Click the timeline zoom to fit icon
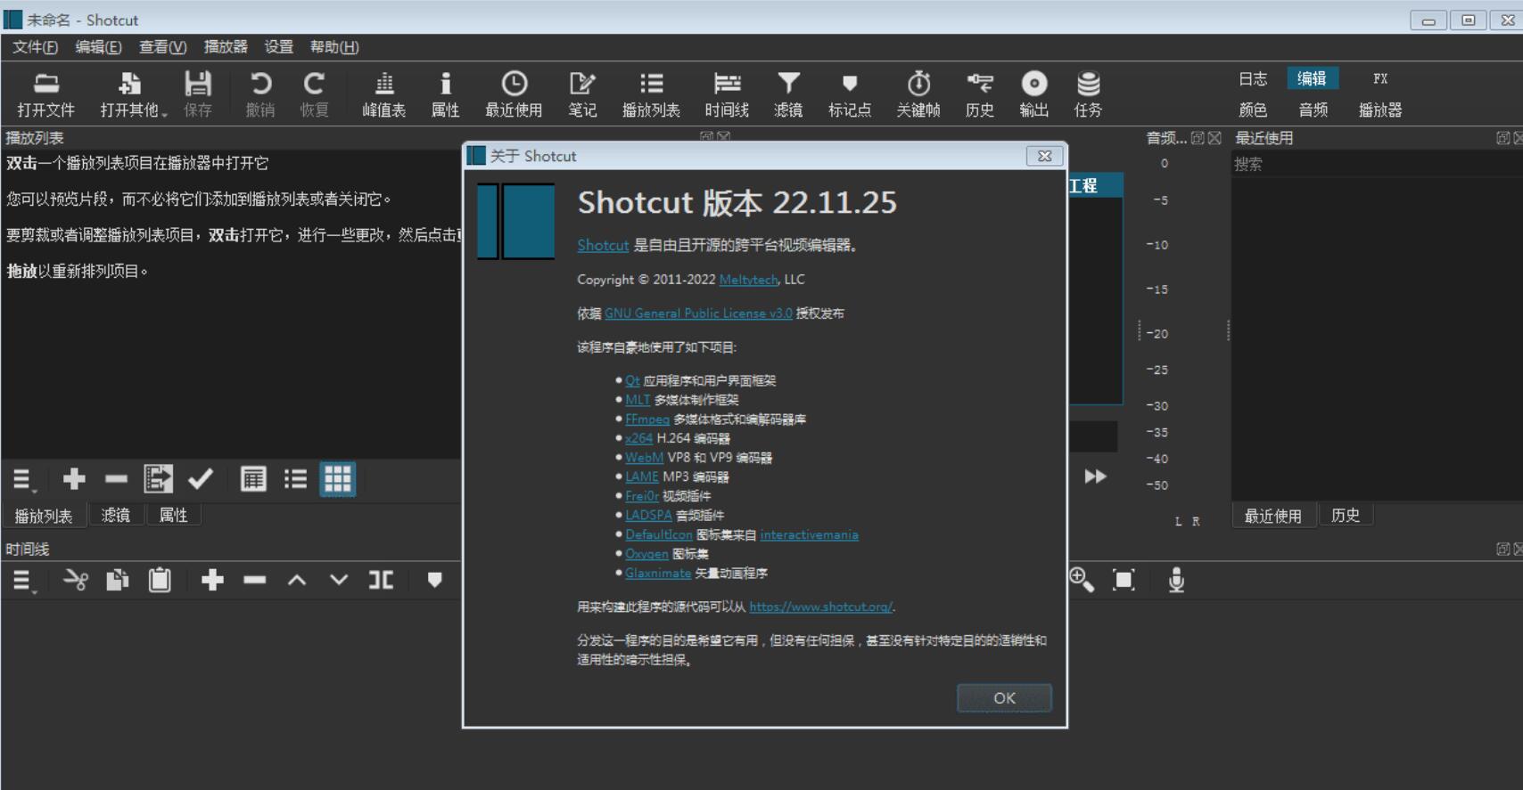The width and height of the screenshot is (1523, 790). (1124, 581)
